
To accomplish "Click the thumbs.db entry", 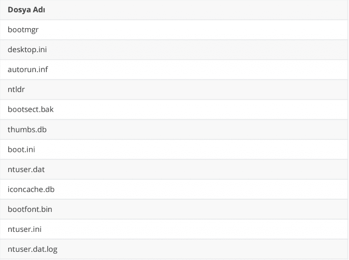I will click(x=27, y=129).
